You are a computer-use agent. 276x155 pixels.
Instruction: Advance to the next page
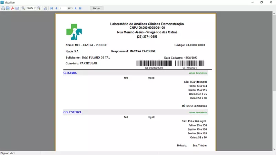coord(76,8)
